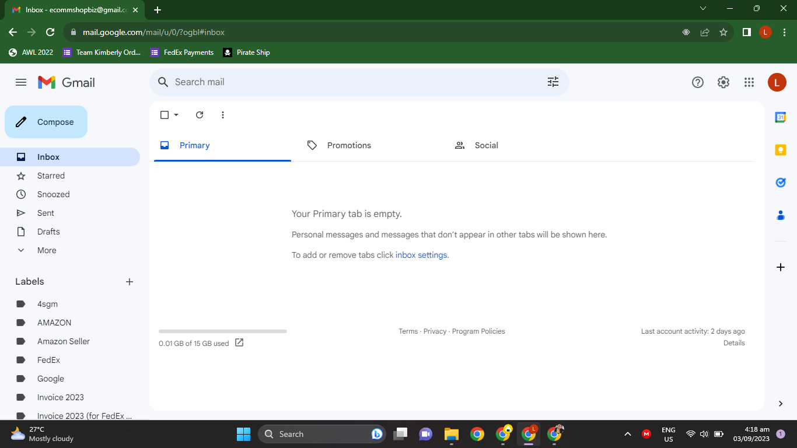This screenshot has height=448, width=797.
Task: Reload the page in Chrome
Action: click(x=50, y=32)
